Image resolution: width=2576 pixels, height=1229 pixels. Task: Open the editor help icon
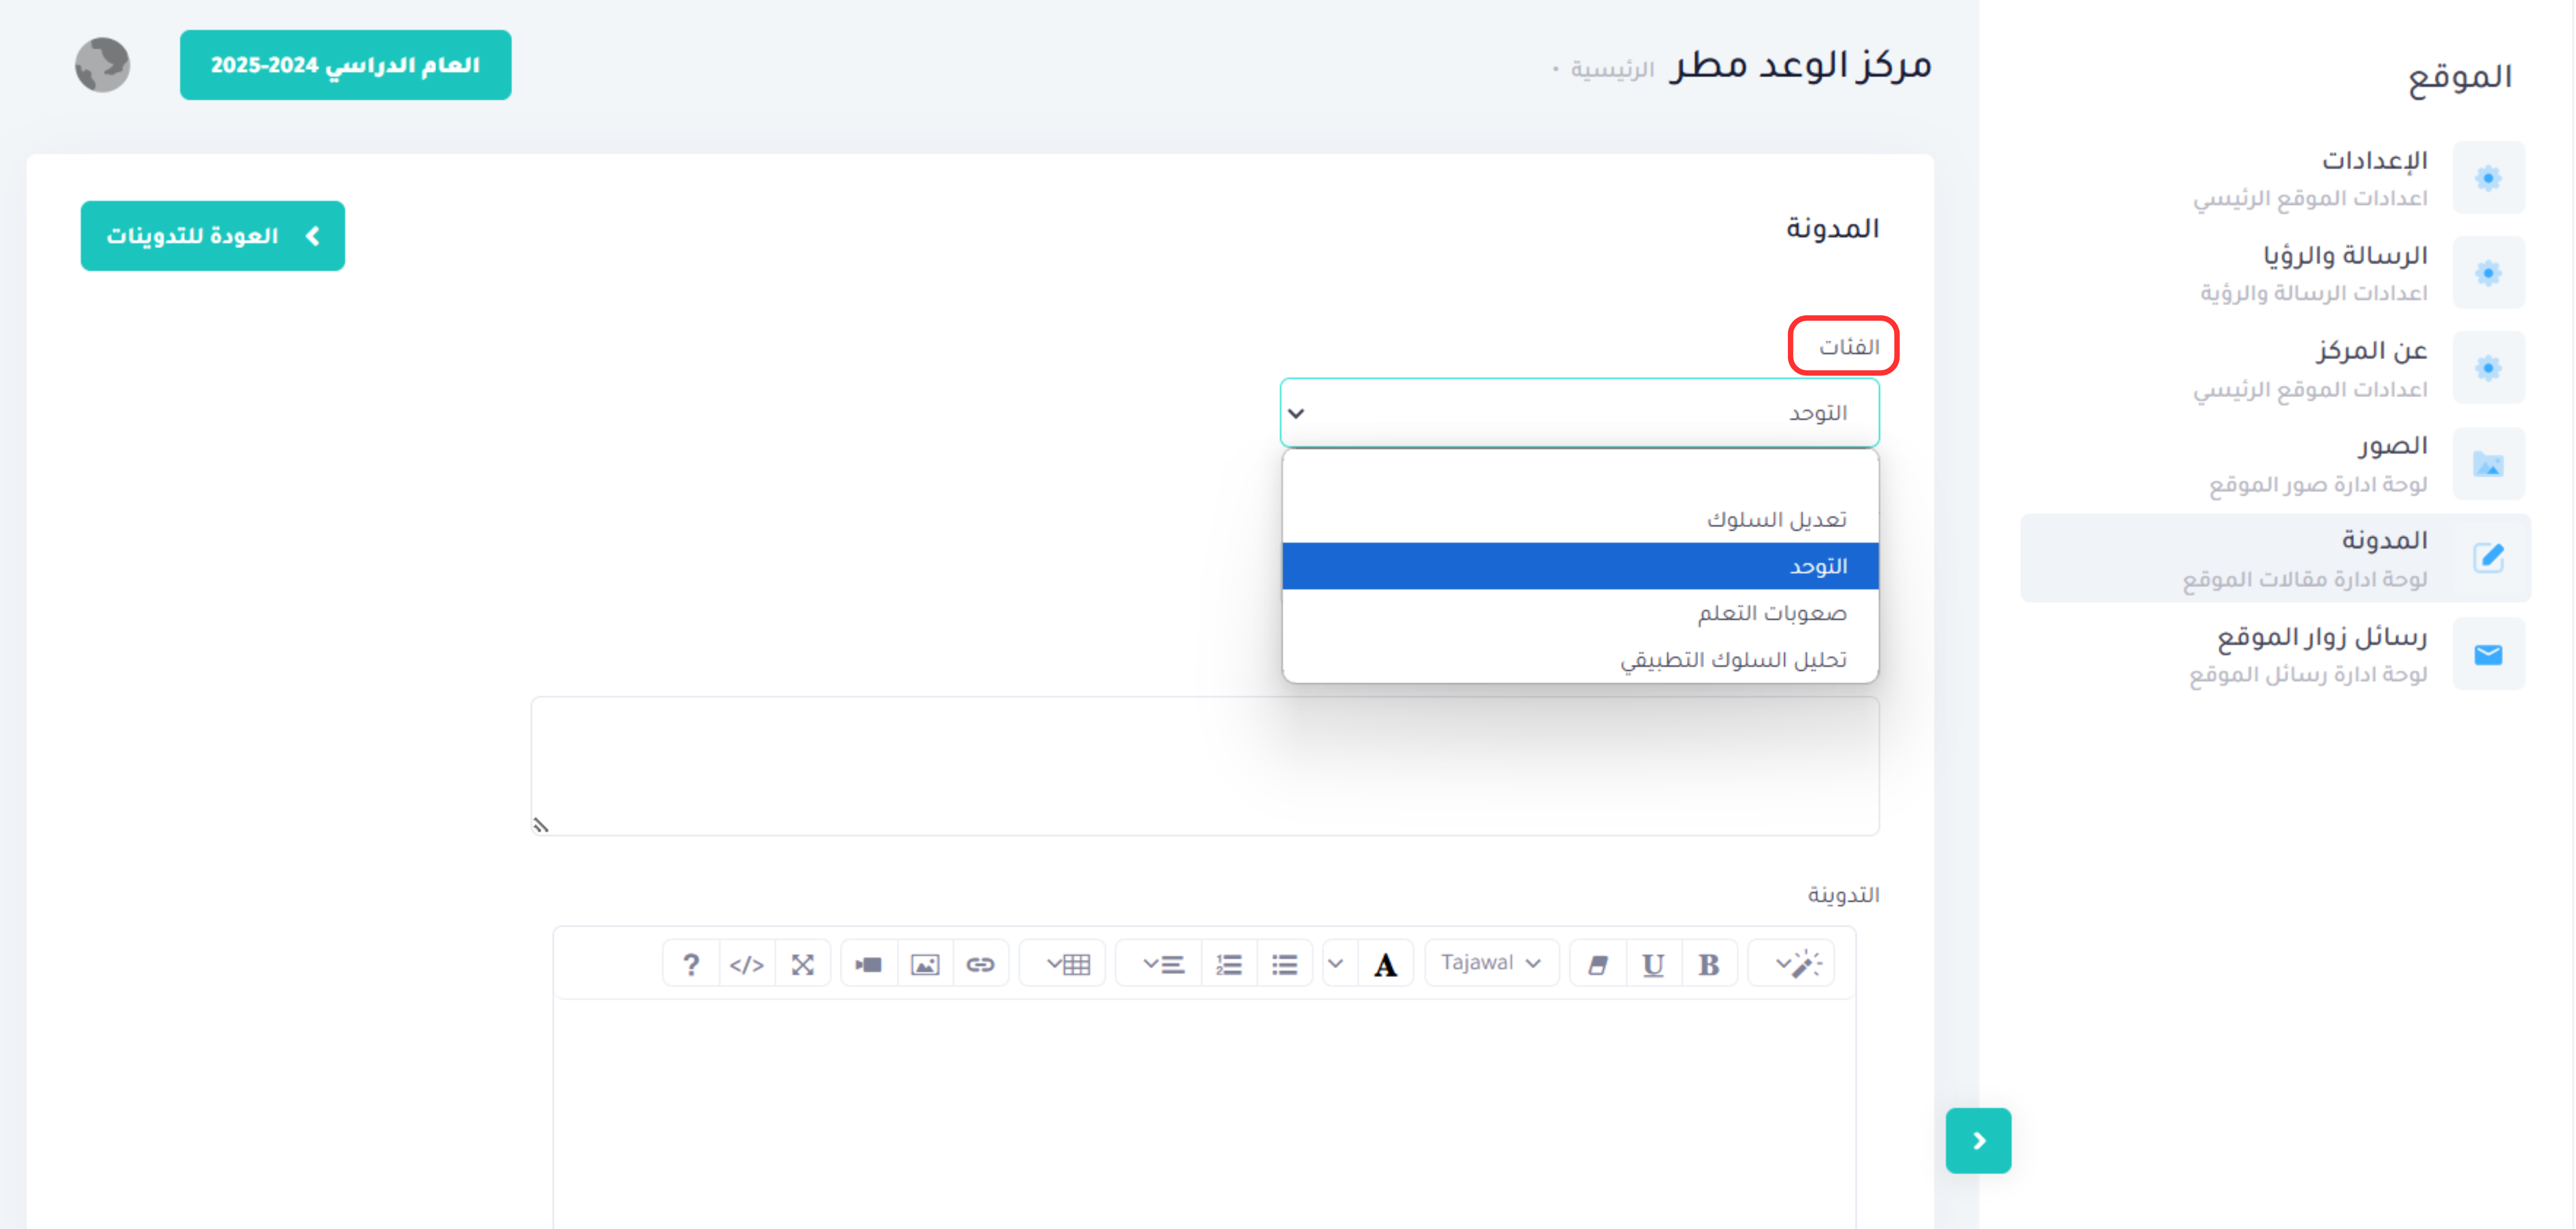tap(691, 964)
